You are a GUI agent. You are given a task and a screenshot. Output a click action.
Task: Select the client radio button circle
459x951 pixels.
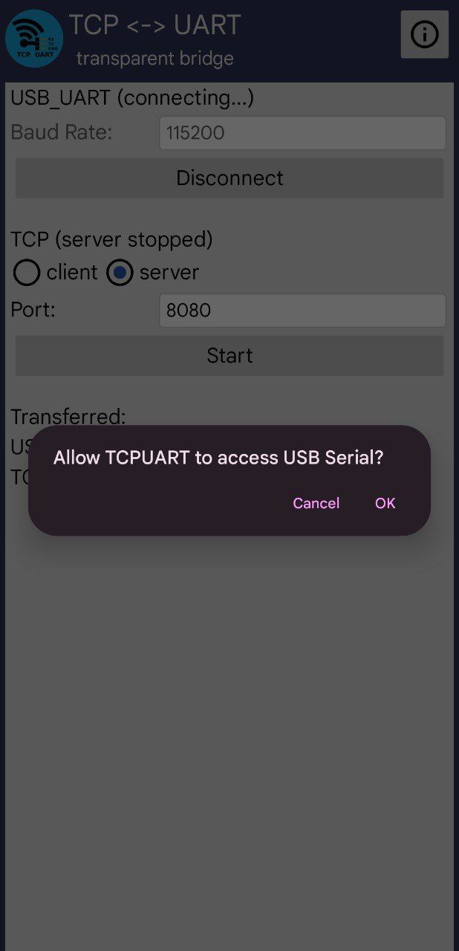27,273
